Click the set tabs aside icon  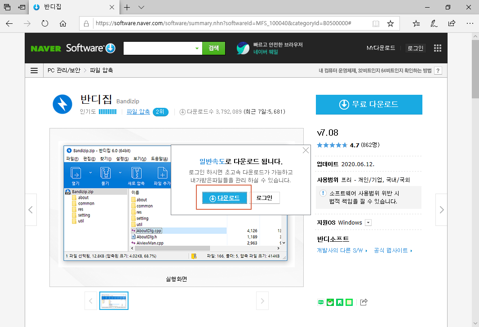22,7
